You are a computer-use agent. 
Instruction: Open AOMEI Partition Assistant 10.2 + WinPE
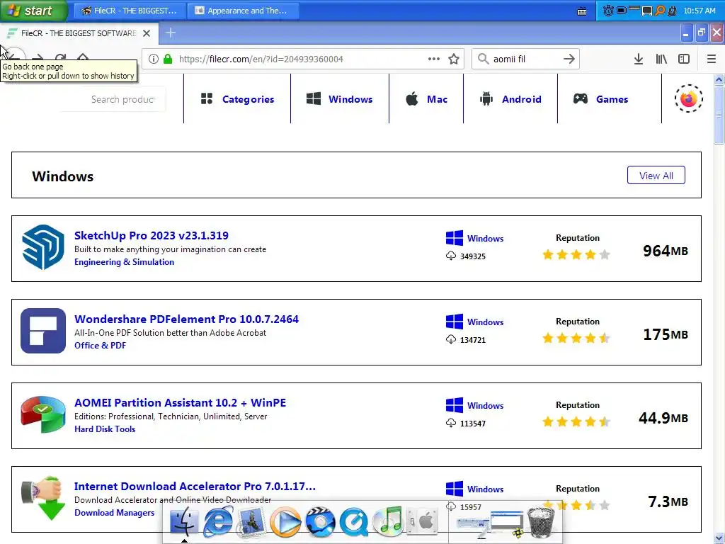[x=180, y=402]
